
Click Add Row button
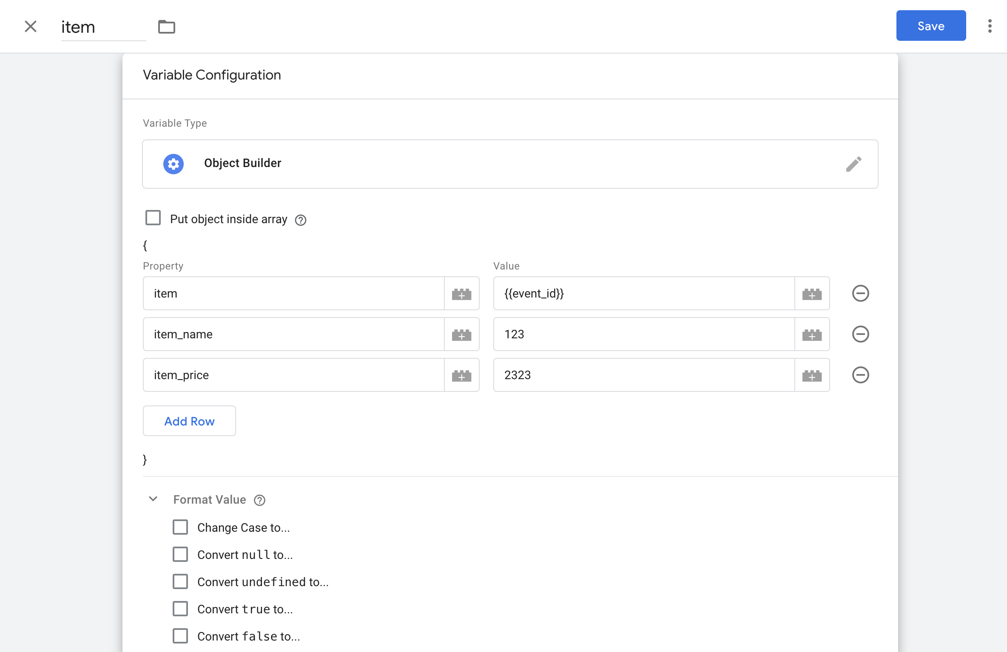[189, 421]
